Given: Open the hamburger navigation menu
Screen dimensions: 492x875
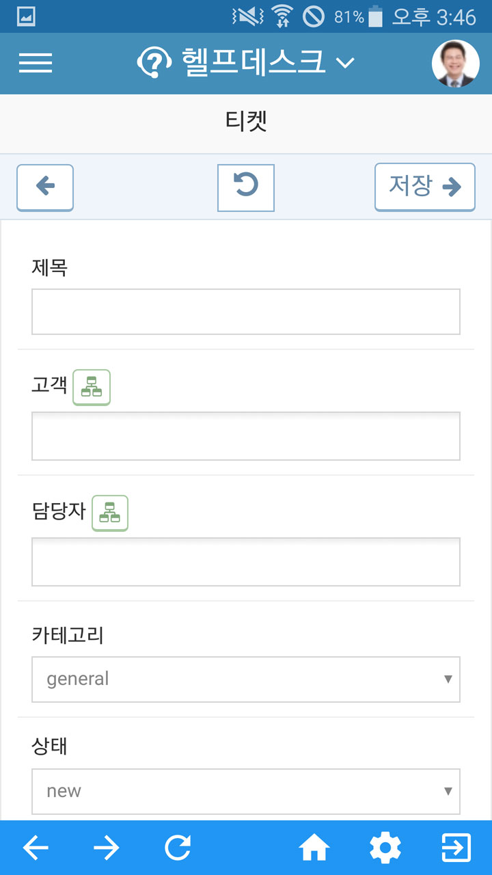Looking at the screenshot, I should pos(36,63).
